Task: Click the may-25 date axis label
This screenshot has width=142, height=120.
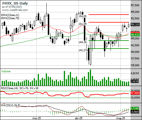Action: pos(121,118)
